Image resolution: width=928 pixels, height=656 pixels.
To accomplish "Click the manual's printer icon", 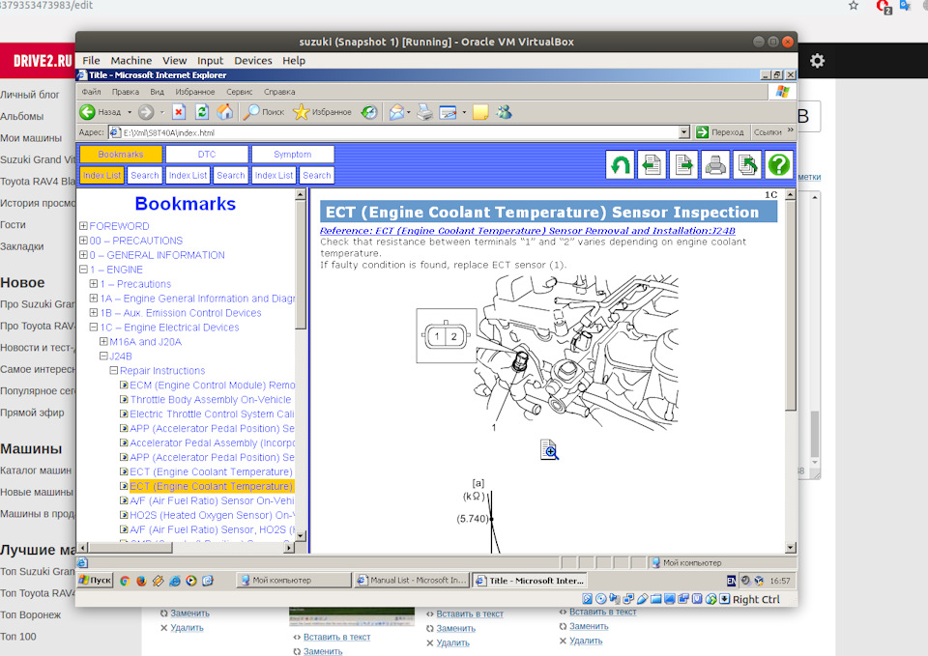I will point(715,165).
